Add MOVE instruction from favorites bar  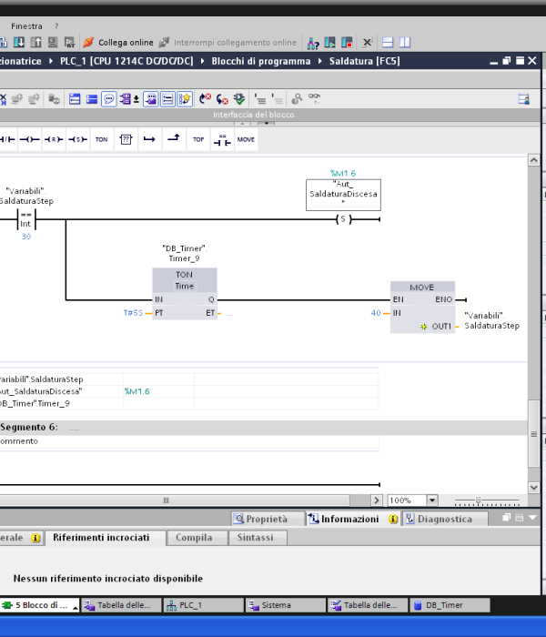pyautogui.click(x=246, y=139)
